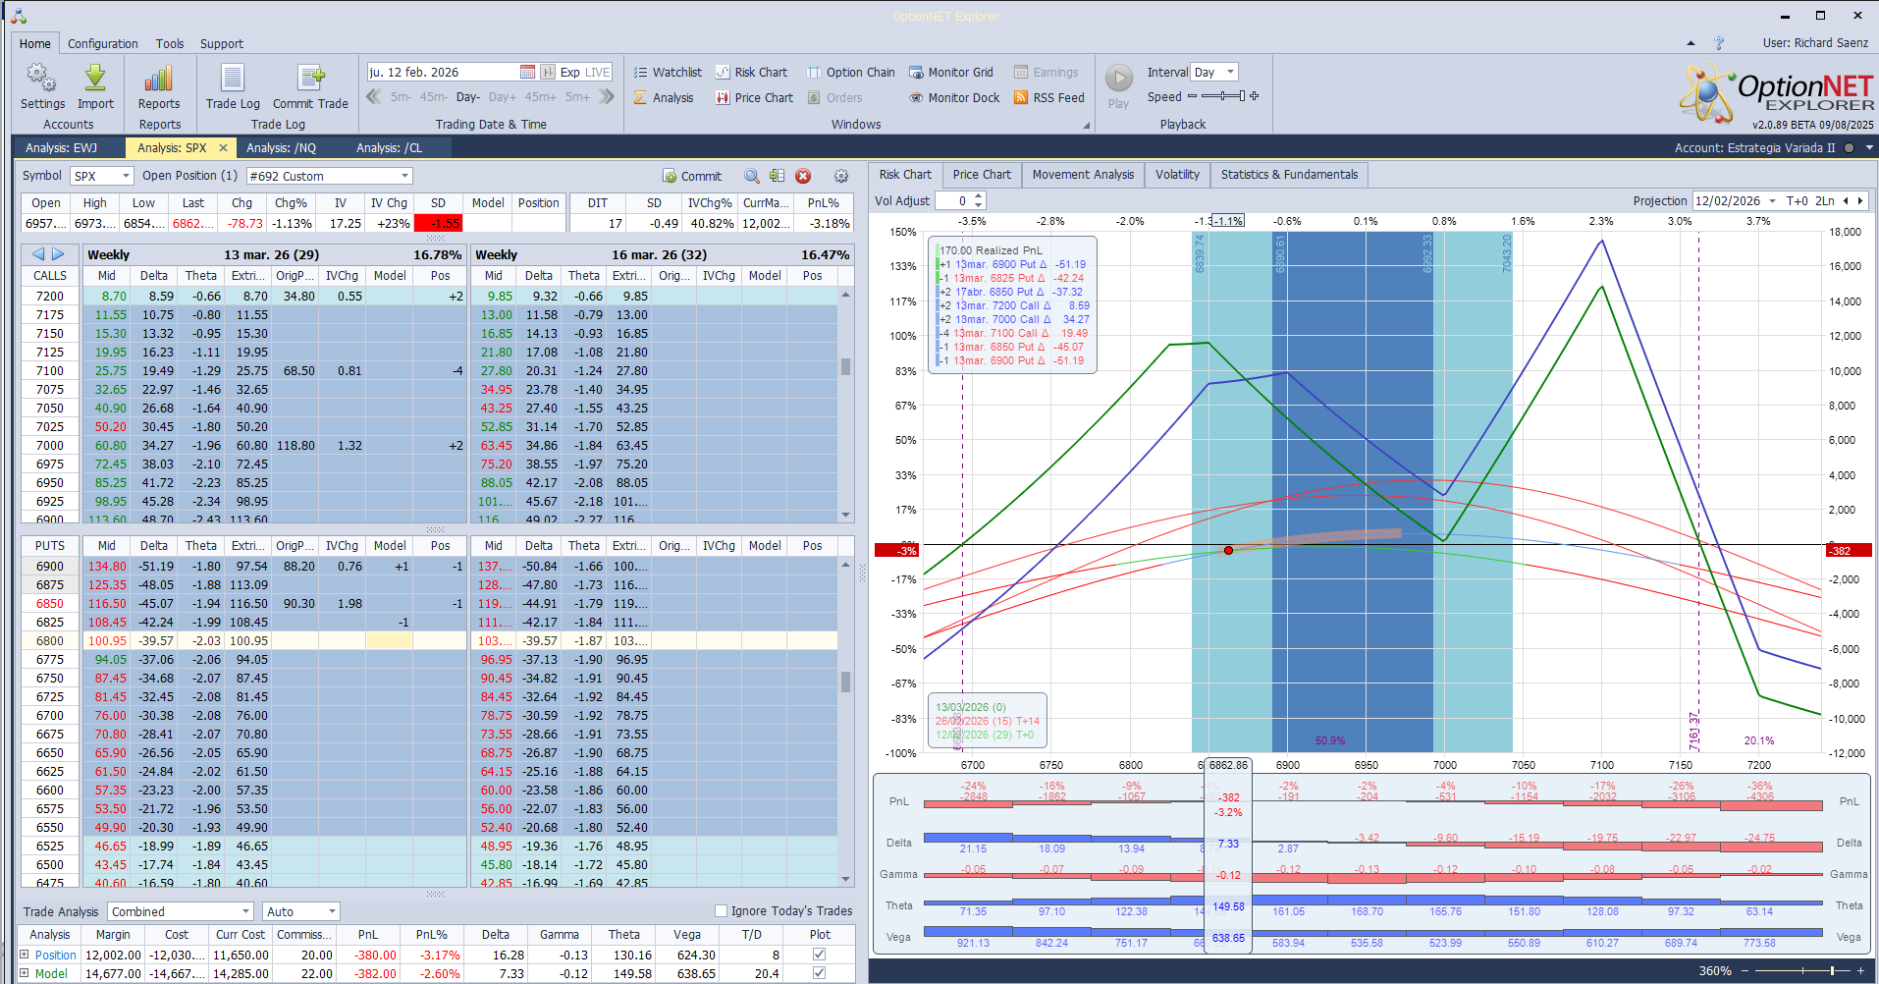This screenshot has width=1879, height=984.
Task: Switch to the Volatility tab
Action: [x=1176, y=174]
